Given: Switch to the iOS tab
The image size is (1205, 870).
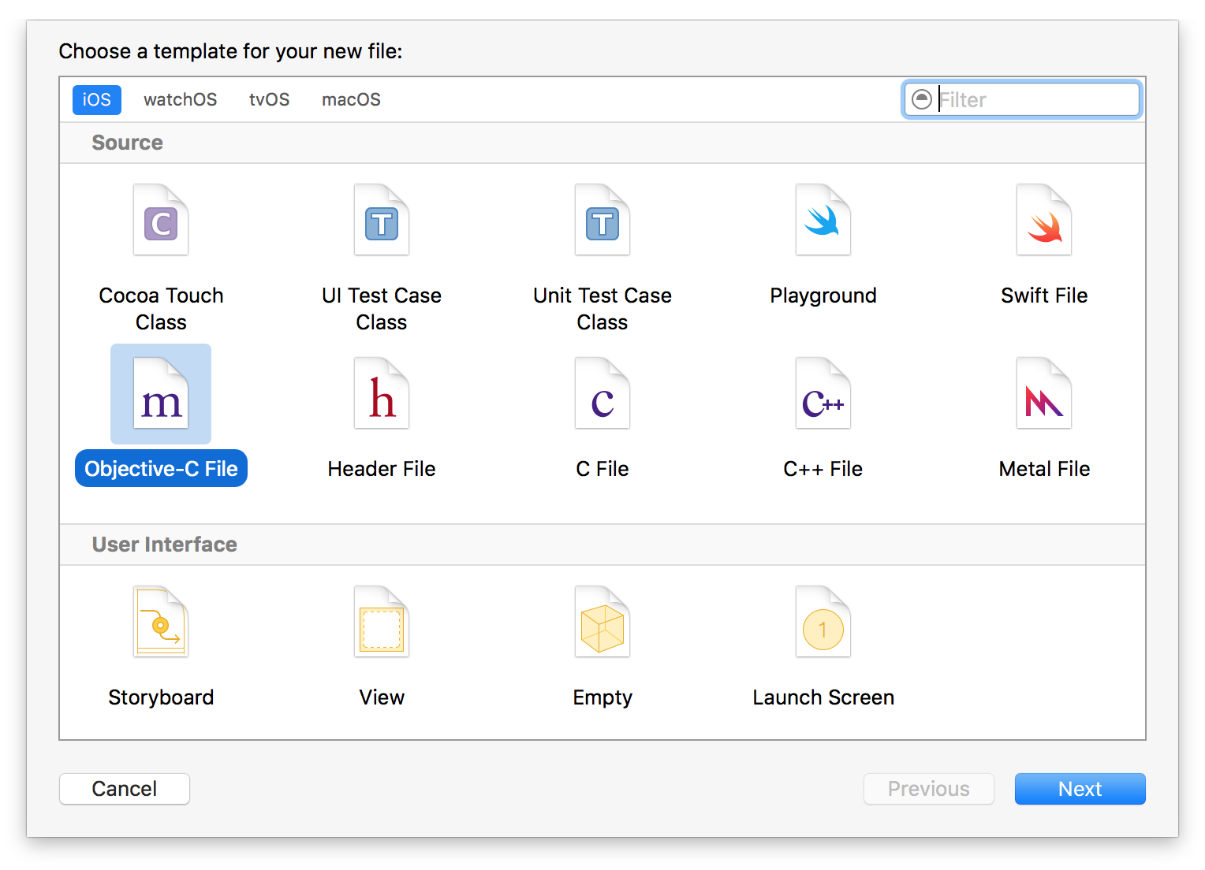Looking at the screenshot, I should click(97, 100).
